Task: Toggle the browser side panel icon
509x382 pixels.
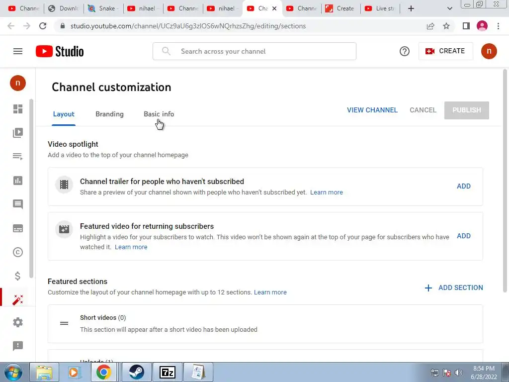Action: [x=466, y=26]
